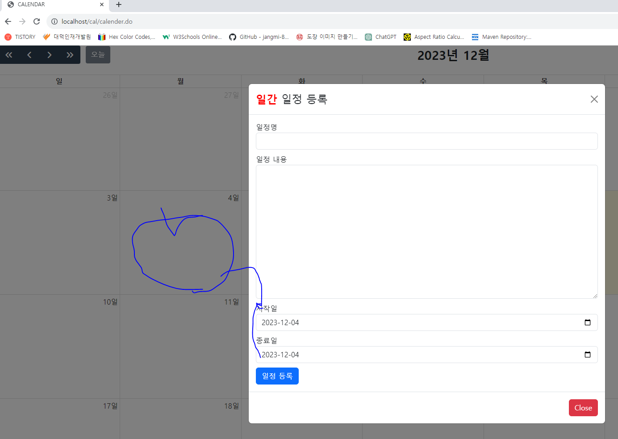Click the 일 weekday header
This screenshot has width=618, height=439.
click(59, 81)
